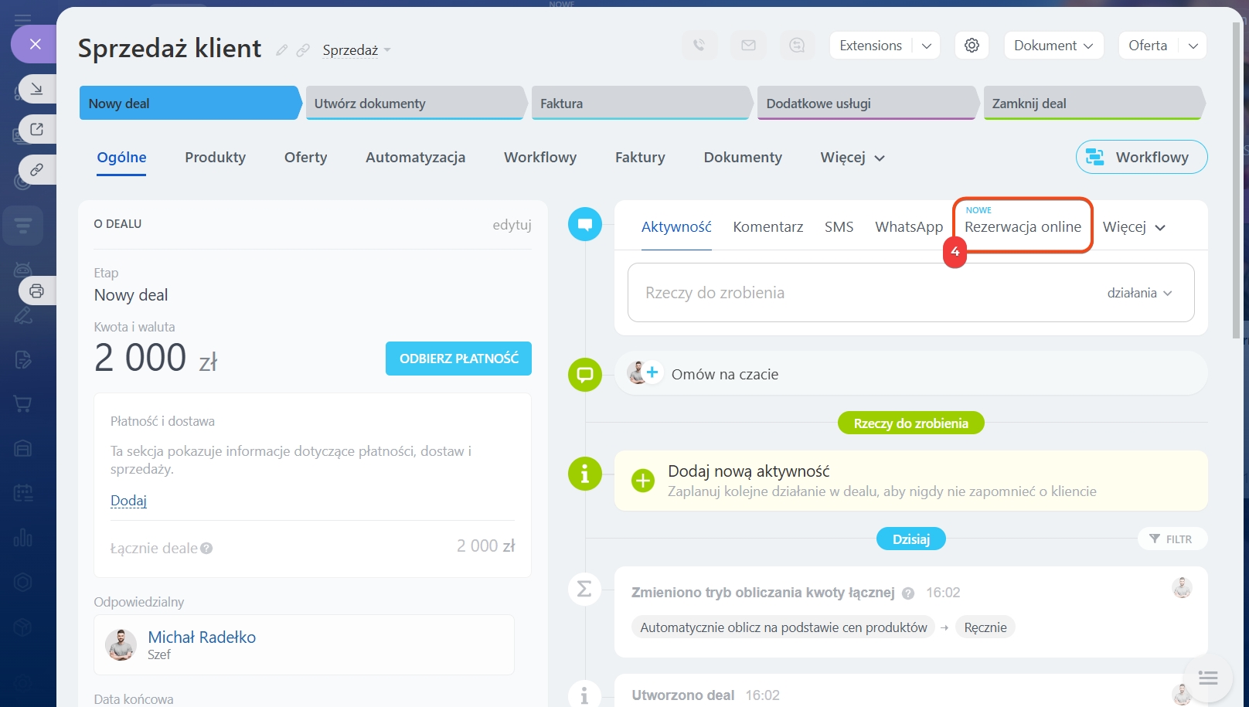Expand Więcej in the main tab bar
This screenshot has width=1249, height=707.
852,158
